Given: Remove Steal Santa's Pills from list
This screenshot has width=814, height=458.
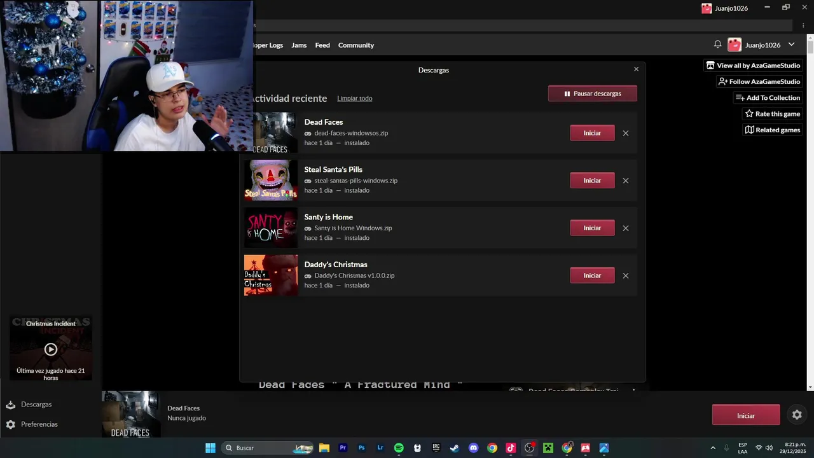Looking at the screenshot, I should pyautogui.click(x=626, y=181).
